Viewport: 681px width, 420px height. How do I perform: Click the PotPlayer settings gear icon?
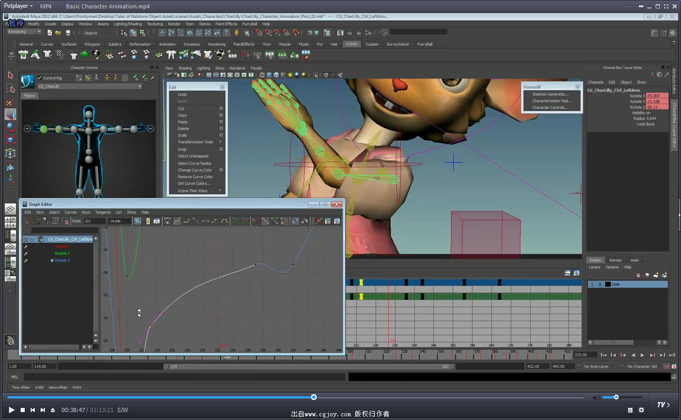tap(641, 410)
